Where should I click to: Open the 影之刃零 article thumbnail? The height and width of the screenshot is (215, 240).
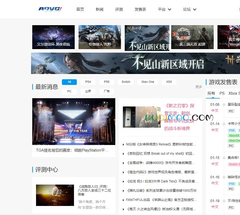(x=142, y=117)
